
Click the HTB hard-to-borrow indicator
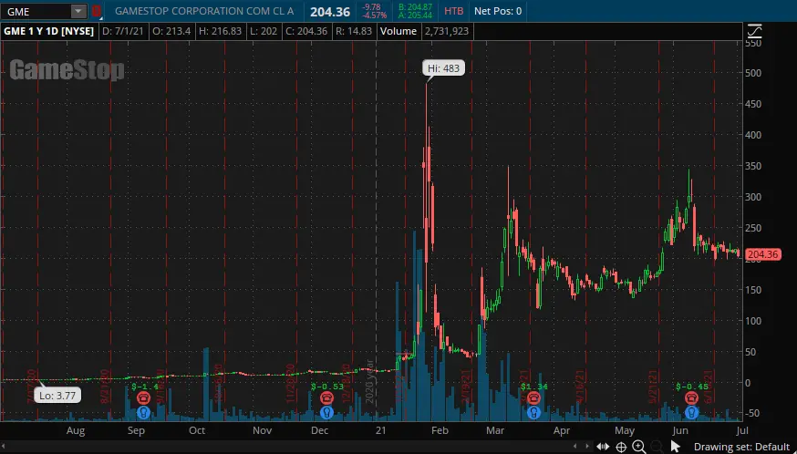click(453, 11)
